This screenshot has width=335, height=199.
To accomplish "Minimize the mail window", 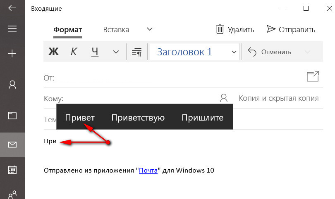I will 282,8.
